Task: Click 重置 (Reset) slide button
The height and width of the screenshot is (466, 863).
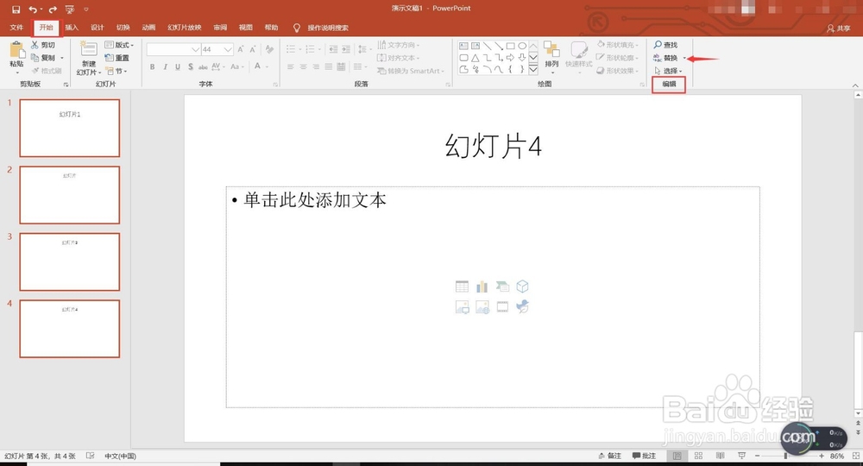Action: pyautogui.click(x=117, y=58)
